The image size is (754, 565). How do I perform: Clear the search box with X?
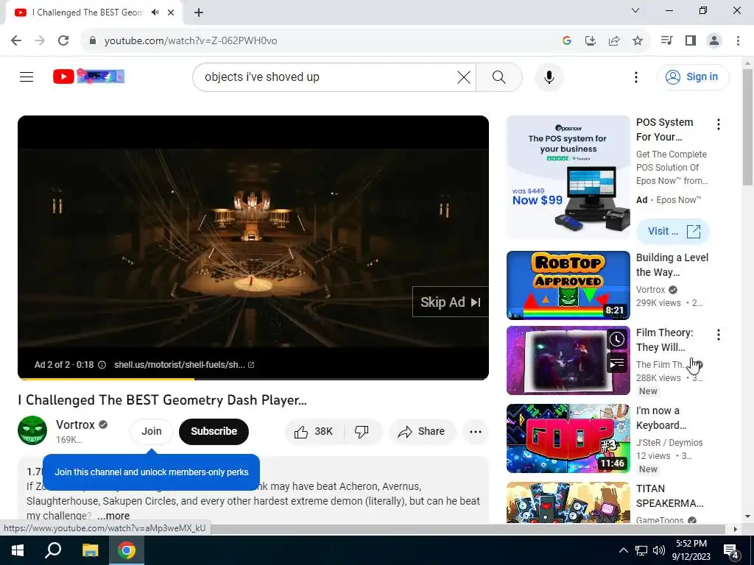pyautogui.click(x=464, y=77)
